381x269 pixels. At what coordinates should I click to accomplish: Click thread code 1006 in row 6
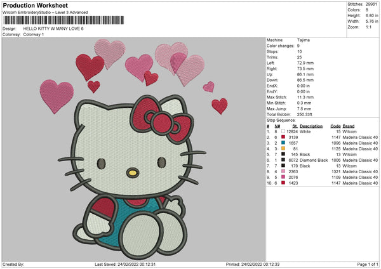(x=336, y=161)
